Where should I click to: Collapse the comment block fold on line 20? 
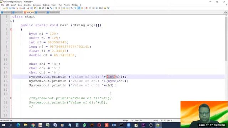11,98
